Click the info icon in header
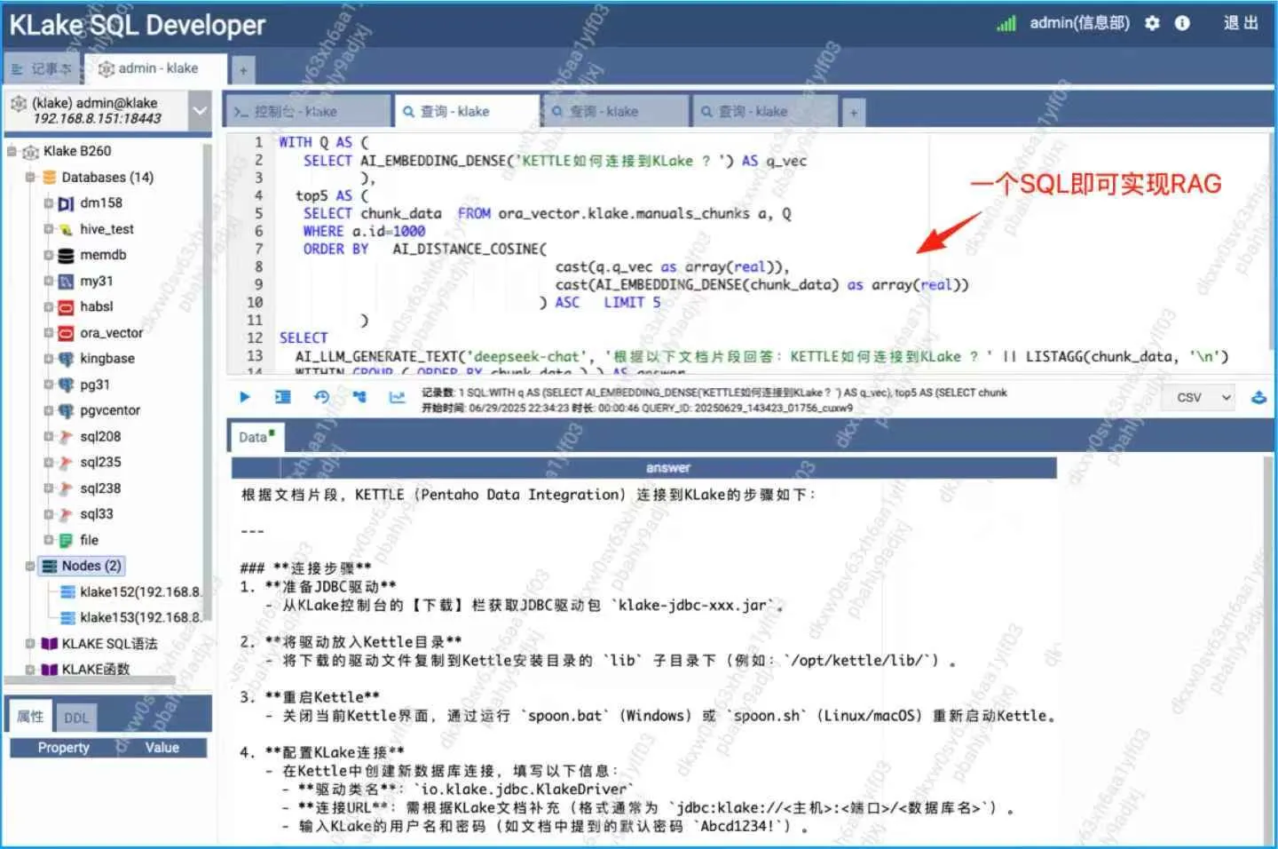This screenshot has height=849, width=1278. [1182, 23]
